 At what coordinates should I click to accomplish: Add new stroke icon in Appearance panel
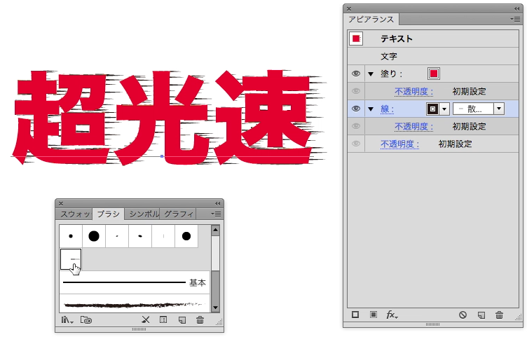click(x=355, y=315)
